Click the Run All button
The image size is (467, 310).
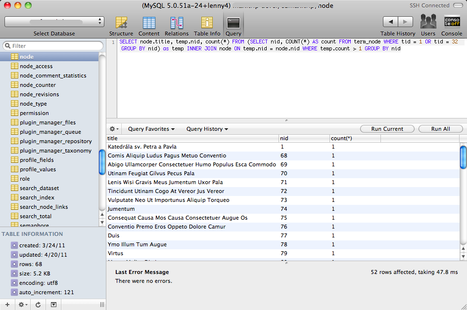(440, 129)
